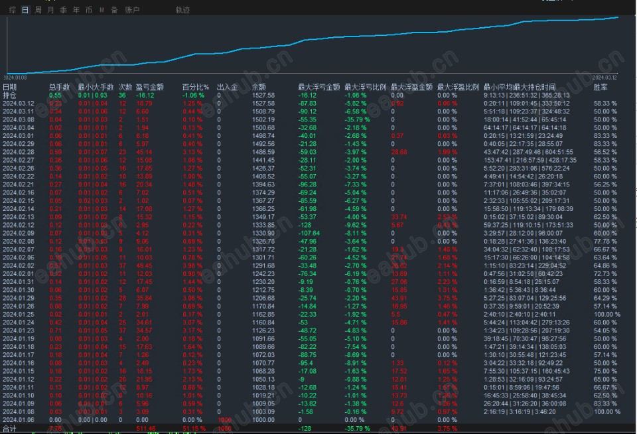Select the 合计 totals row label
Viewport: 637px width, 434px height.
pyautogui.click(x=9, y=428)
